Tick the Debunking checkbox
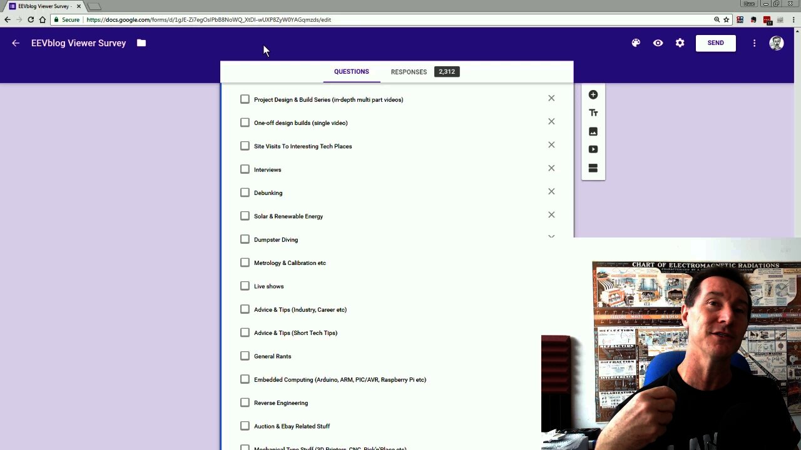The width and height of the screenshot is (801, 450). 245,192
